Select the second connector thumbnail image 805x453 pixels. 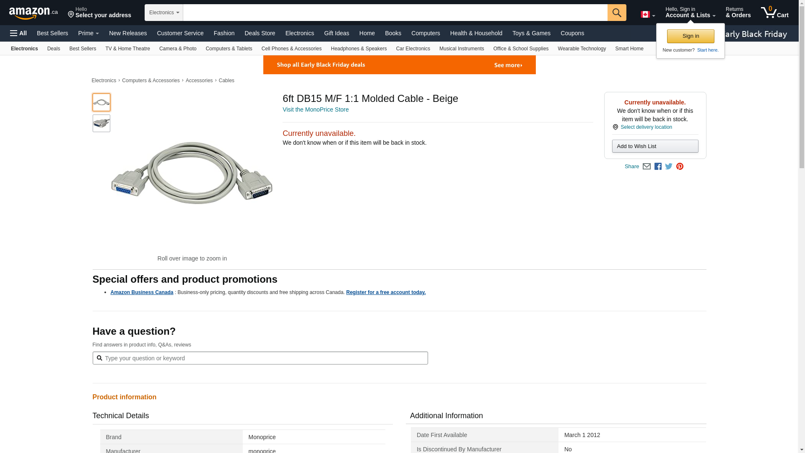(x=101, y=123)
